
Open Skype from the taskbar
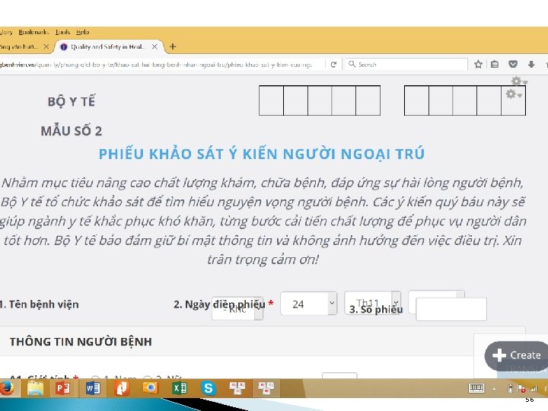[x=209, y=388]
